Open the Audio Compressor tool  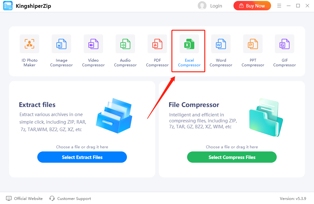coord(125,44)
